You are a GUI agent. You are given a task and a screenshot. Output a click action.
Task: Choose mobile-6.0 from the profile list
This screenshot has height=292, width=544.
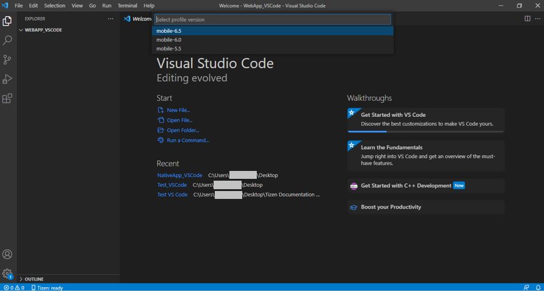[x=169, y=40]
